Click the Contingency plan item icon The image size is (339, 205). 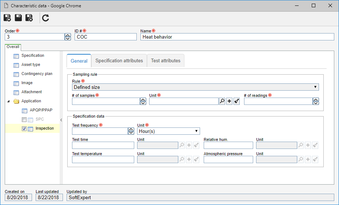(x=16, y=75)
